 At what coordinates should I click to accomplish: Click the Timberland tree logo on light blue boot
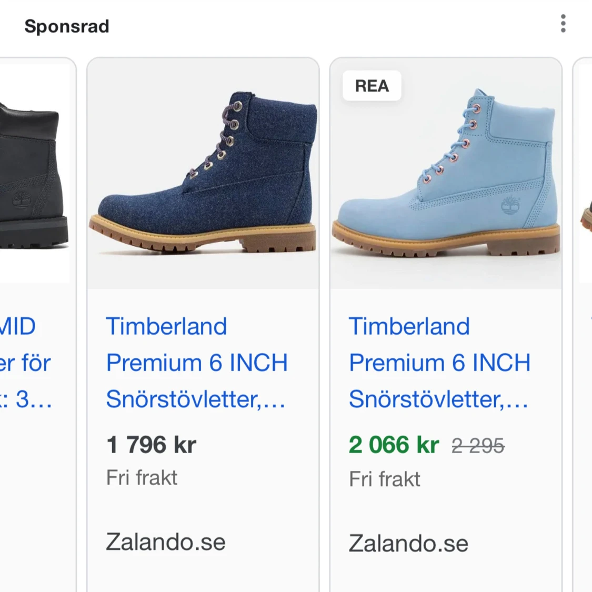(510, 206)
